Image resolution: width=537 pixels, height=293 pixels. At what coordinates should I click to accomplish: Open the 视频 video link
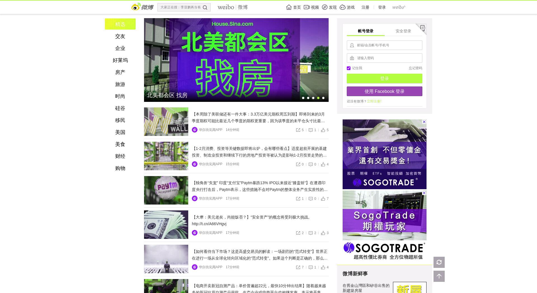pyautogui.click(x=311, y=7)
